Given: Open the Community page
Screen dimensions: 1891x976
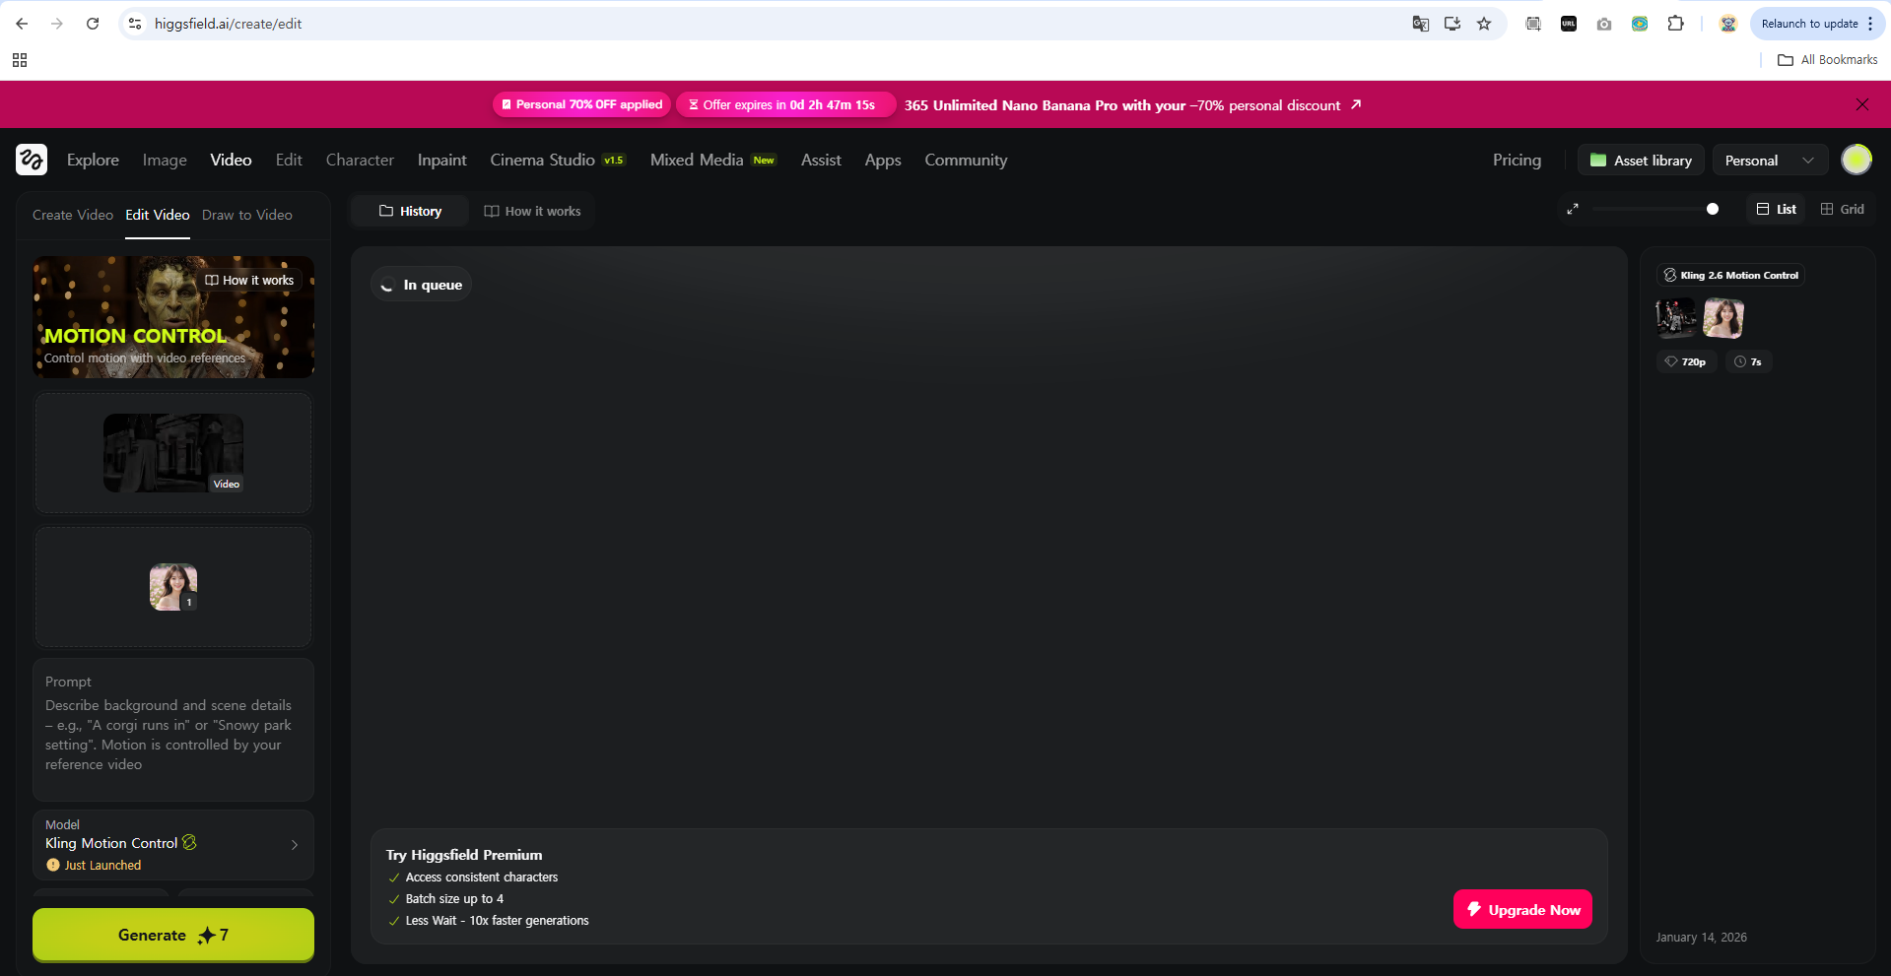Looking at the screenshot, I should click(x=966, y=160).
